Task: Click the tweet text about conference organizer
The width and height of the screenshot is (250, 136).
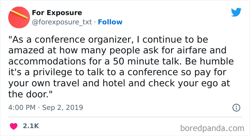Action: (x=121, y=67)
